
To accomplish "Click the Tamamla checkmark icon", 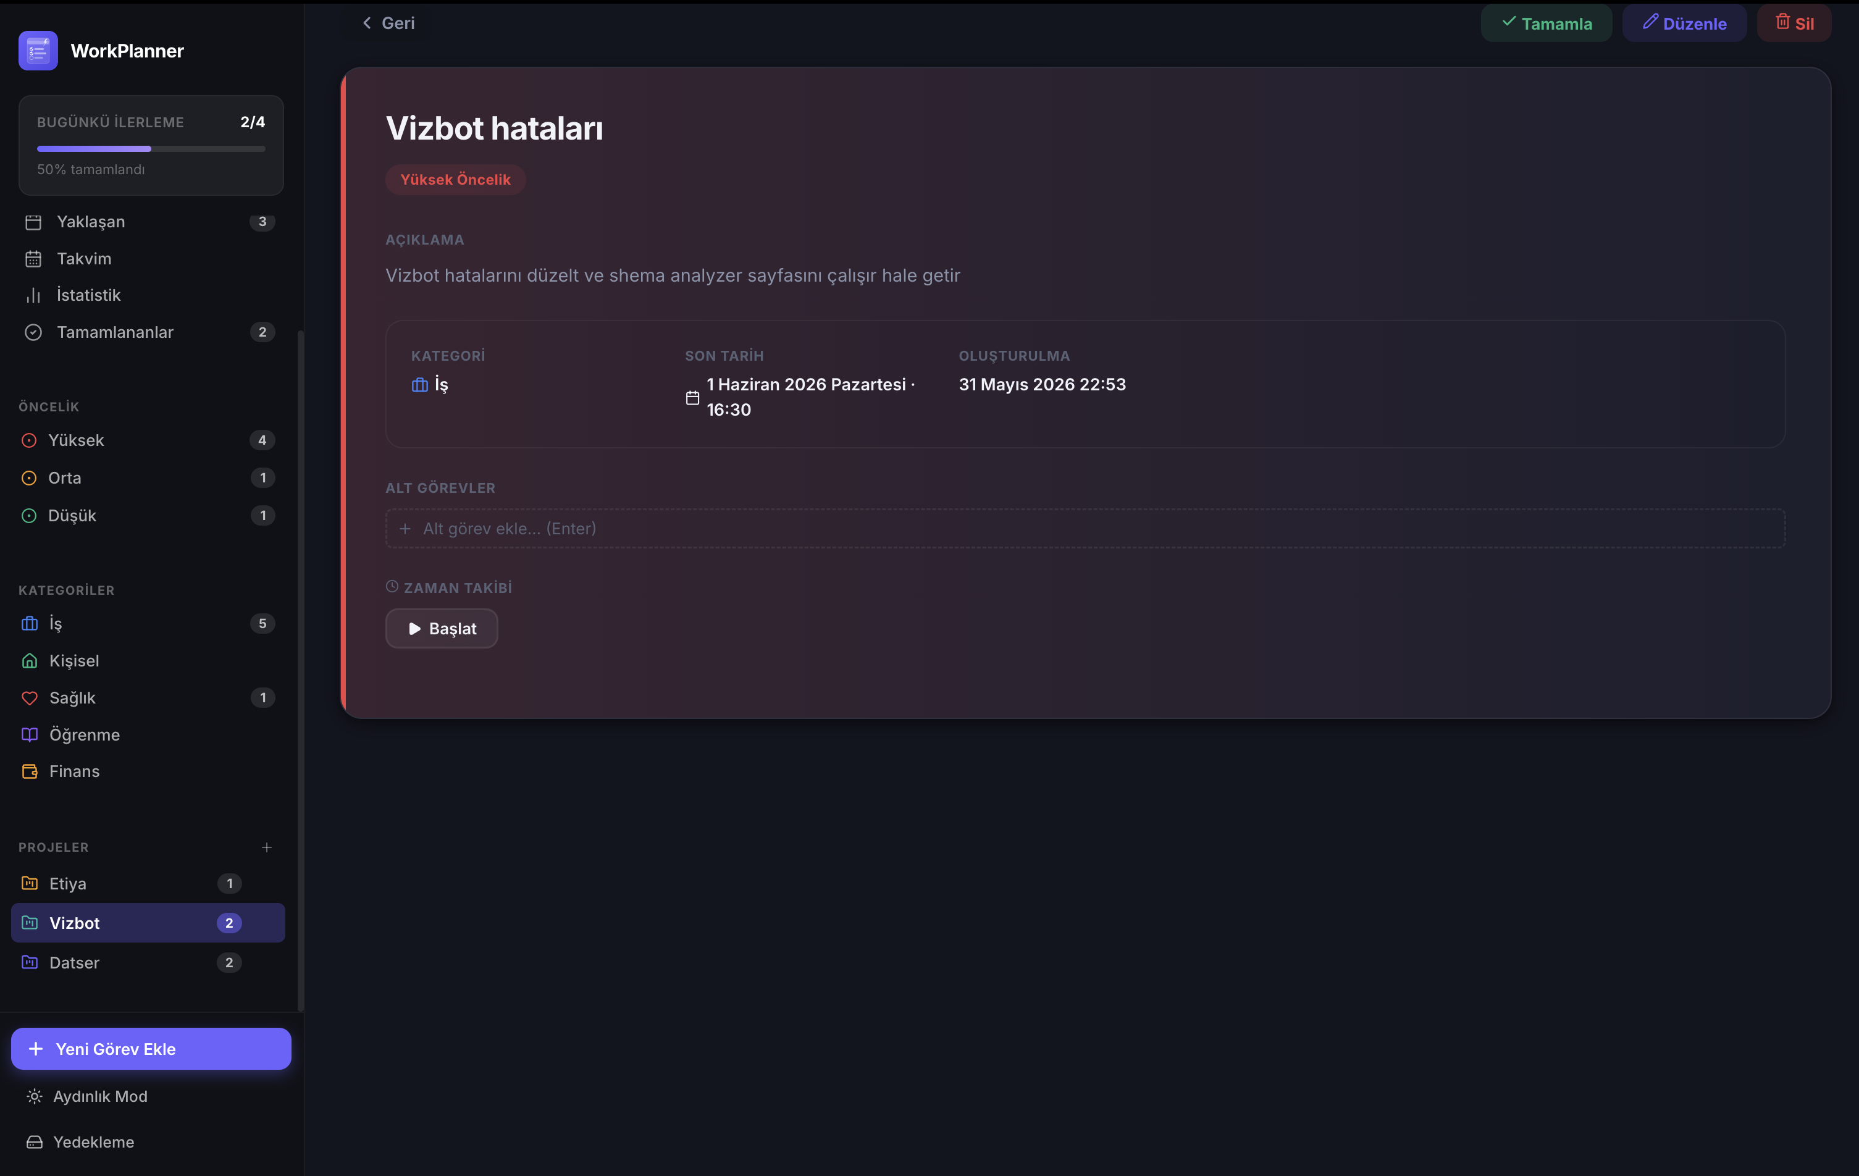I will (1508, 22).
